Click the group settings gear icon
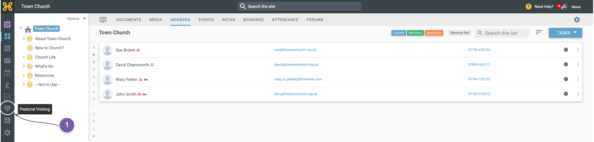 pos(577,20)
